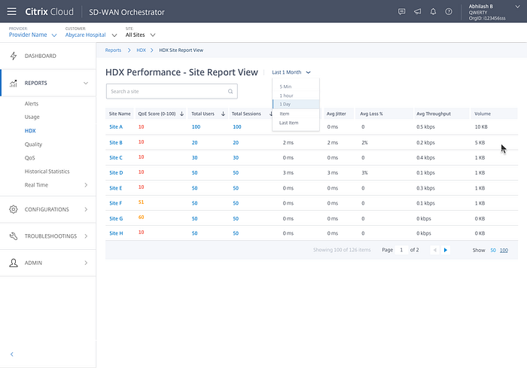Go to next page arrow
The height and width of the screenshot is (368, 527).
click(x=446, y=250)
